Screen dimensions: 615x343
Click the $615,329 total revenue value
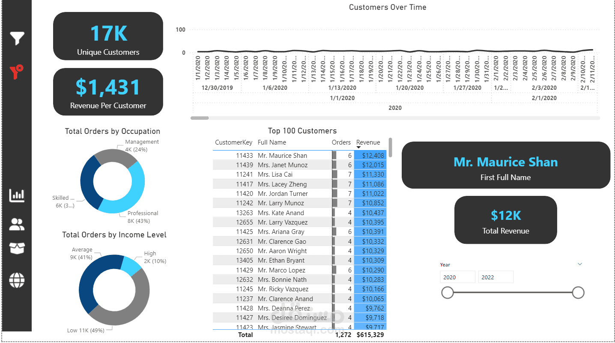[x=370, y=334]
